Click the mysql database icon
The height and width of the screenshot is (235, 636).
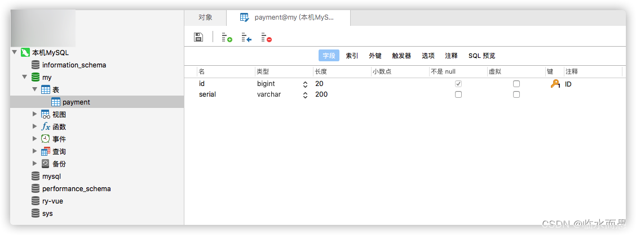click(36, 177)
